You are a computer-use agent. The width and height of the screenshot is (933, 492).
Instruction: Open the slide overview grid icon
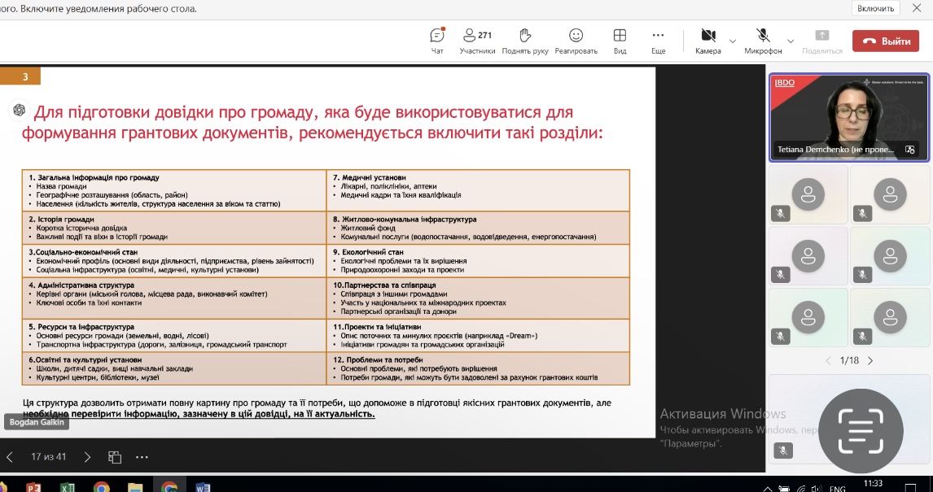[x=115, y=457]
